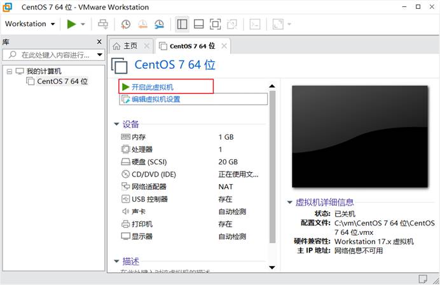
Task: Toggle the thumbnail bar view icon
Action: pyautogui.click(x=198, y=24)
